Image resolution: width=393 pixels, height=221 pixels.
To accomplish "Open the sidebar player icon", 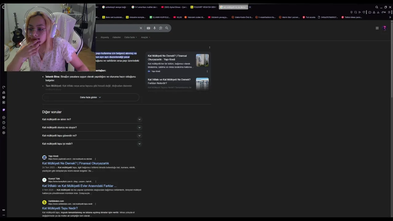I will (x=4, y=118).
